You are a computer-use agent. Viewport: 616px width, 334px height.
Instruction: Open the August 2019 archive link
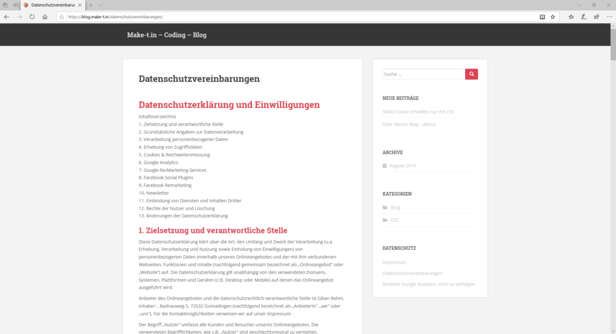pos(402,166)
